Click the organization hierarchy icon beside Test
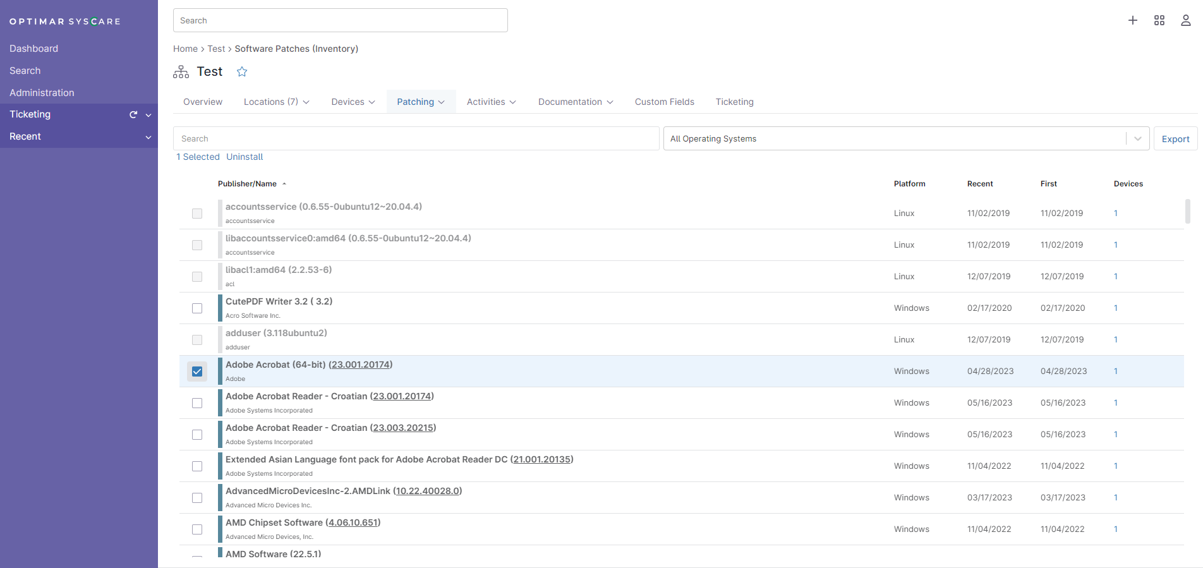Screen dimensions: 1203x568 pyautogui.click(x=181, y=72)
